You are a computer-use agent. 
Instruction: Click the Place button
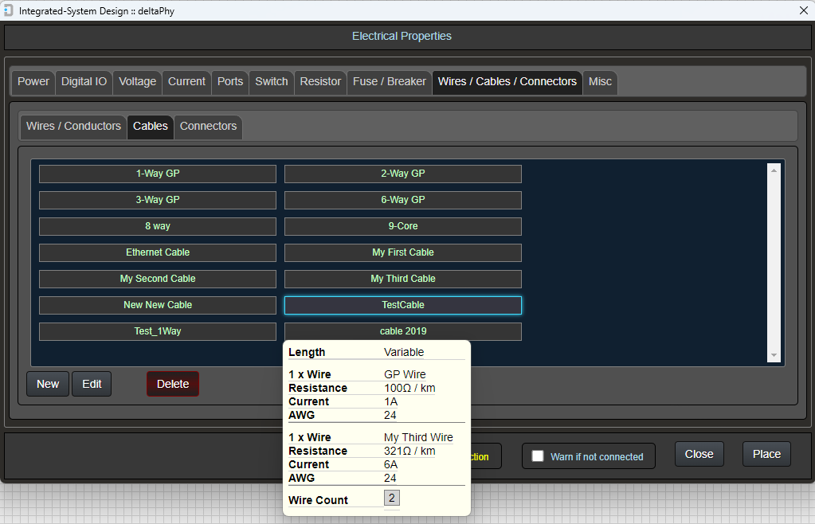tap(766, 454)
